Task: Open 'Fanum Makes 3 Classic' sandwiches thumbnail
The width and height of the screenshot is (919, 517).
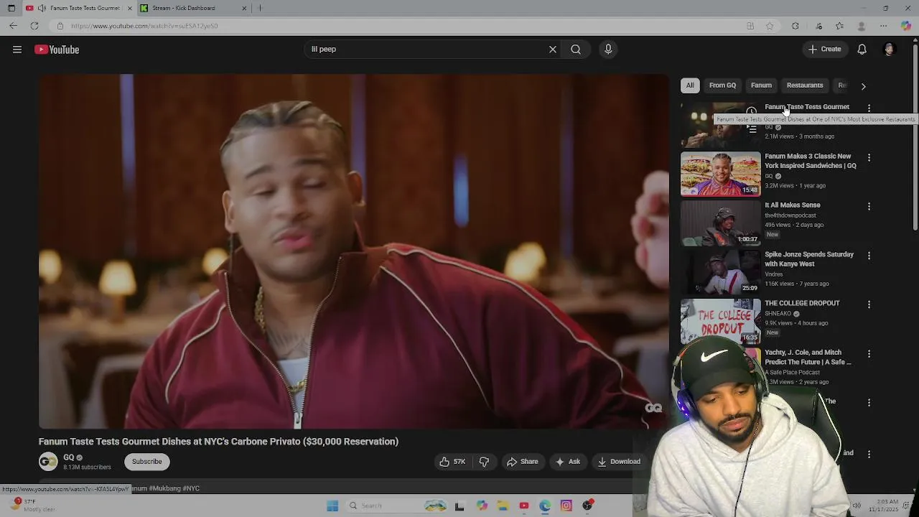Action: 720,174
